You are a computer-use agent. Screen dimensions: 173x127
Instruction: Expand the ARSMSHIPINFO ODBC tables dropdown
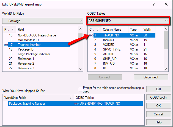[128, 21]
